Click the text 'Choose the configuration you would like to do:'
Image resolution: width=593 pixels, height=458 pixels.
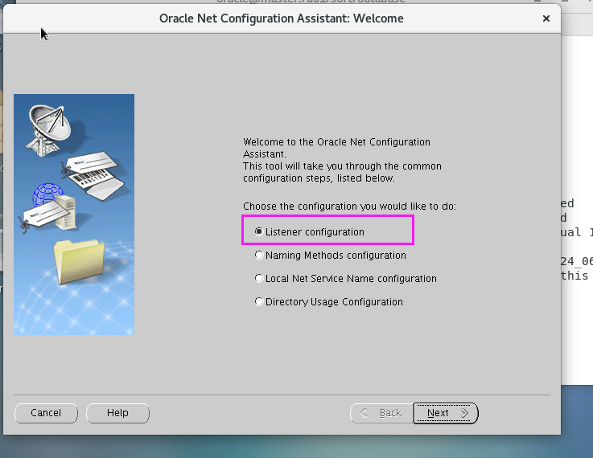349,207
